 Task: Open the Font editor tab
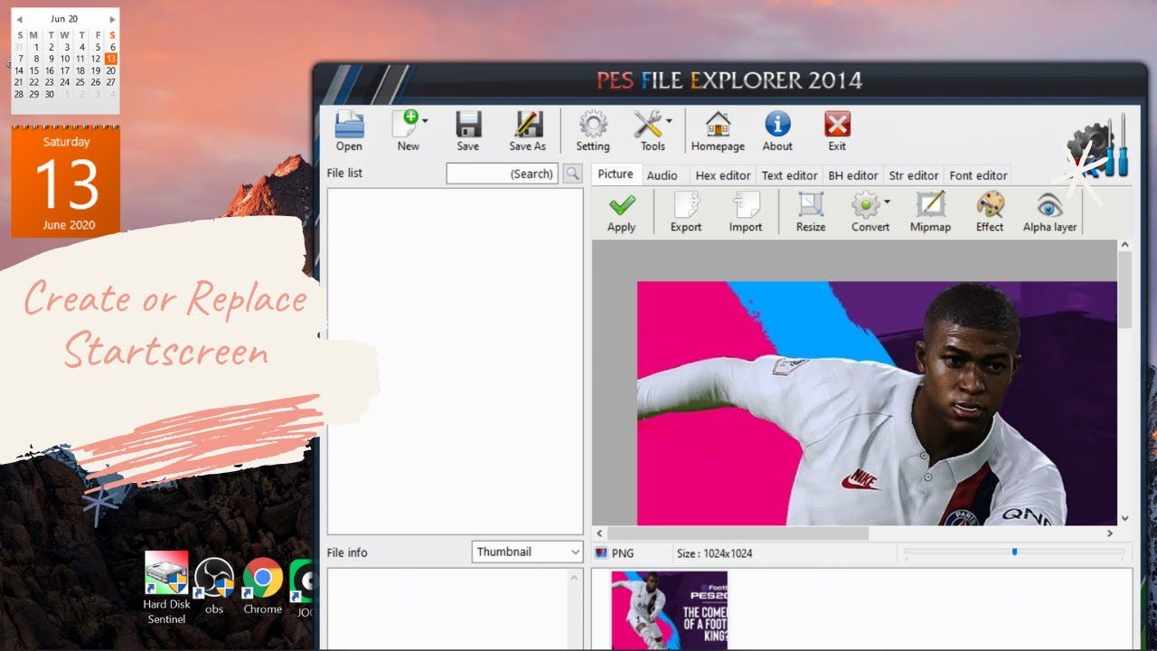click(x=978, y=175)
